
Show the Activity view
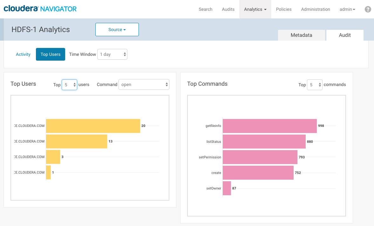23,54
